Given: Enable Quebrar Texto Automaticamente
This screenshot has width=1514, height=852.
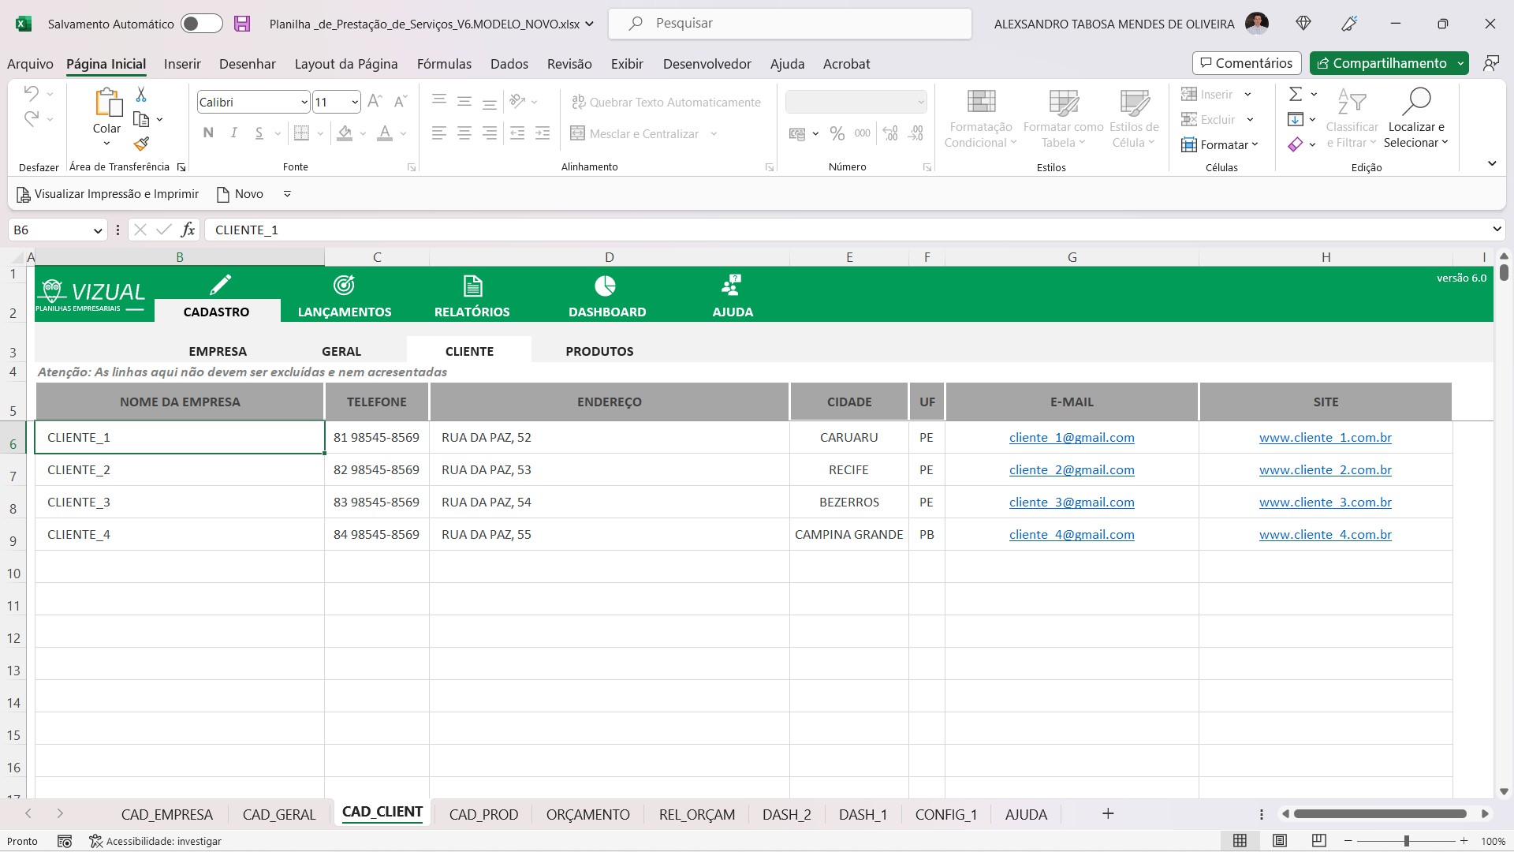Looking at the screenshot, I should coord(666,102).
